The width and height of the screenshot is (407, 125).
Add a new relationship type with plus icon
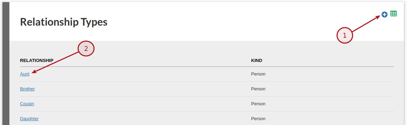pyautogui.click(x=384, y=15)
